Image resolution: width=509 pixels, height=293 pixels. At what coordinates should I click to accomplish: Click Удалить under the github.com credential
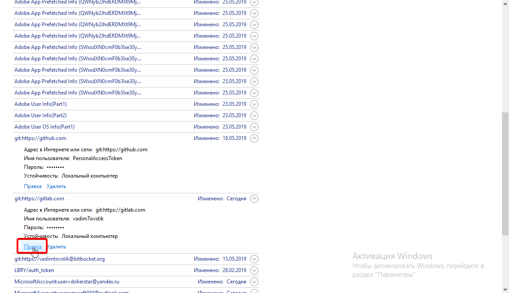(56, 186)
